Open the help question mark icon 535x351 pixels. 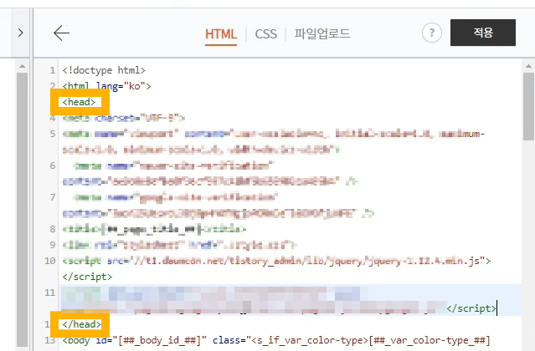coord(432,33)
